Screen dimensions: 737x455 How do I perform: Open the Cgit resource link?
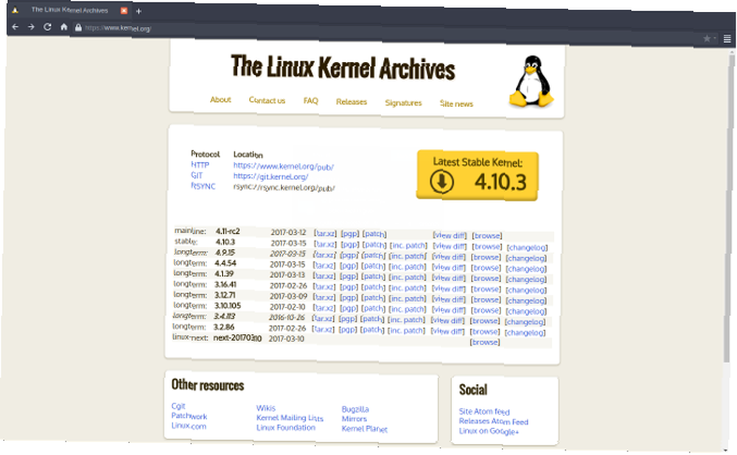[178, 406]
